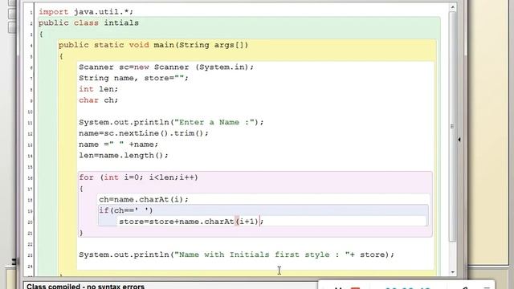Click the 'public static void main(String args[])' line
514x289 pixels.
click(153, 45)
